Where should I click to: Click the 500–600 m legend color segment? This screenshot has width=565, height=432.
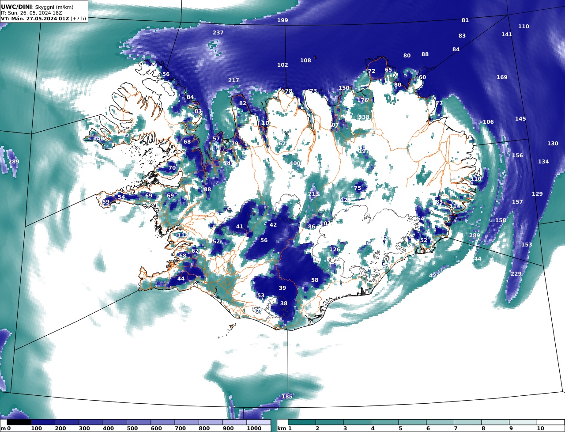pos(139,422)
